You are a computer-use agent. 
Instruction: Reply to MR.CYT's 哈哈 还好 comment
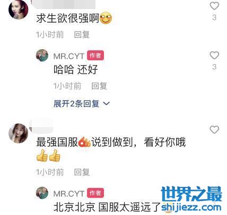pos(99,86)
